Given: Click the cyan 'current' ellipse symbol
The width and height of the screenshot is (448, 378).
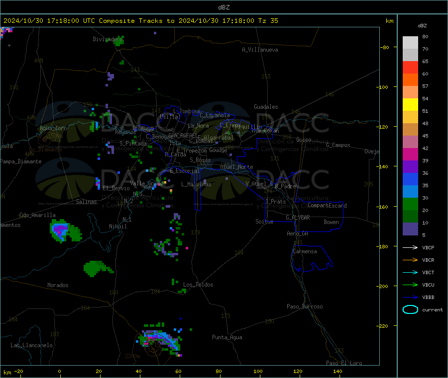Looking at the screenshot, I should click(410, 309).
